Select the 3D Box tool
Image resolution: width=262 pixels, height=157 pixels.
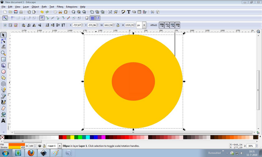coord(4,65)
